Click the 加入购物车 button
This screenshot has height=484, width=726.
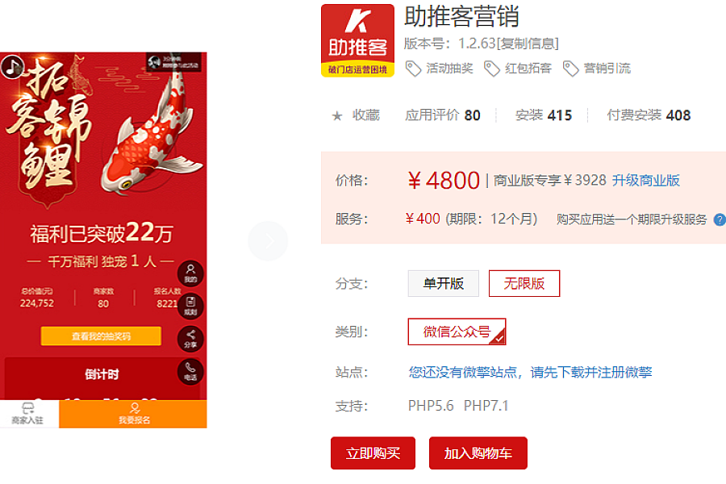click(x=478, y=453)
